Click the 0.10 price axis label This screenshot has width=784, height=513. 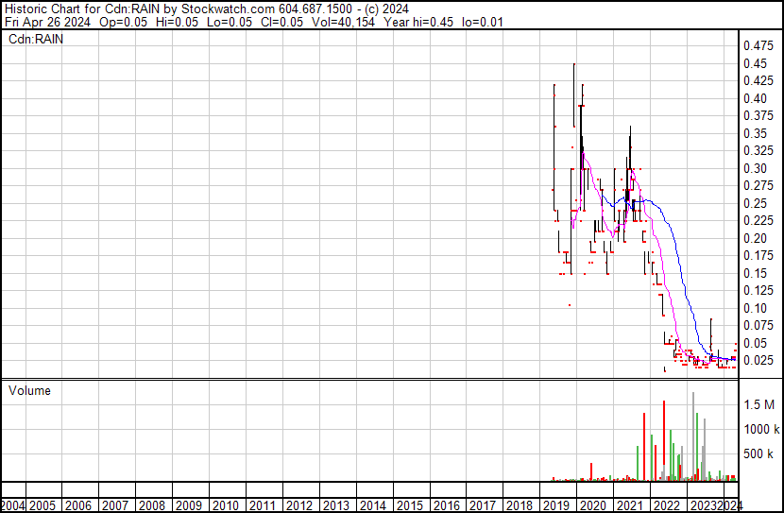pyautogui.click(x=755, y=309)
